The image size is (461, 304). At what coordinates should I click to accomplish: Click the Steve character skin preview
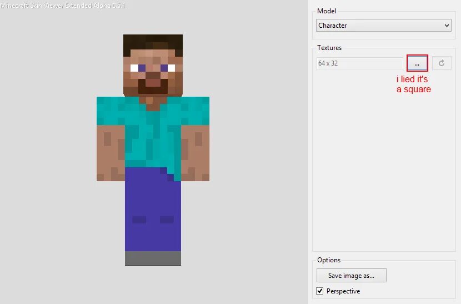coord(153,150)
